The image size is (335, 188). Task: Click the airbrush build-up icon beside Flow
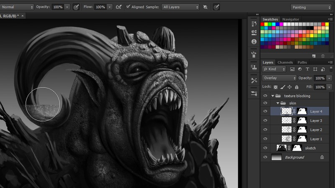pos(119,7)
